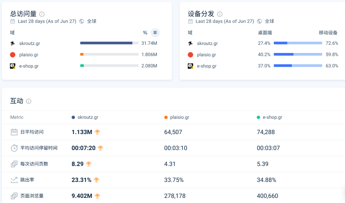
Task: Click skroutz.gr total visits bar
Action: pyautogui.click(x=109, y=43)
